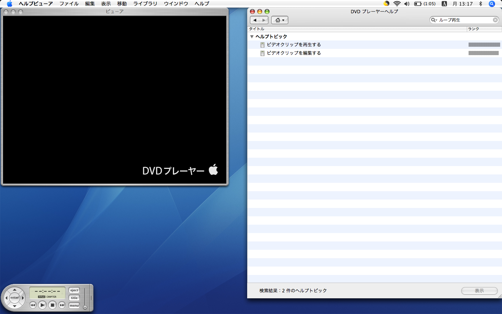
Task: Select the ビデオクリップを編集する topic
Action: (x=294, y=53)
